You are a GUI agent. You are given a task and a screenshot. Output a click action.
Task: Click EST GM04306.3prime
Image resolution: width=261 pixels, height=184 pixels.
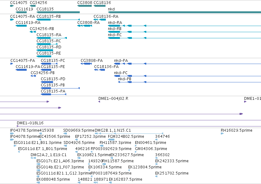136,152
